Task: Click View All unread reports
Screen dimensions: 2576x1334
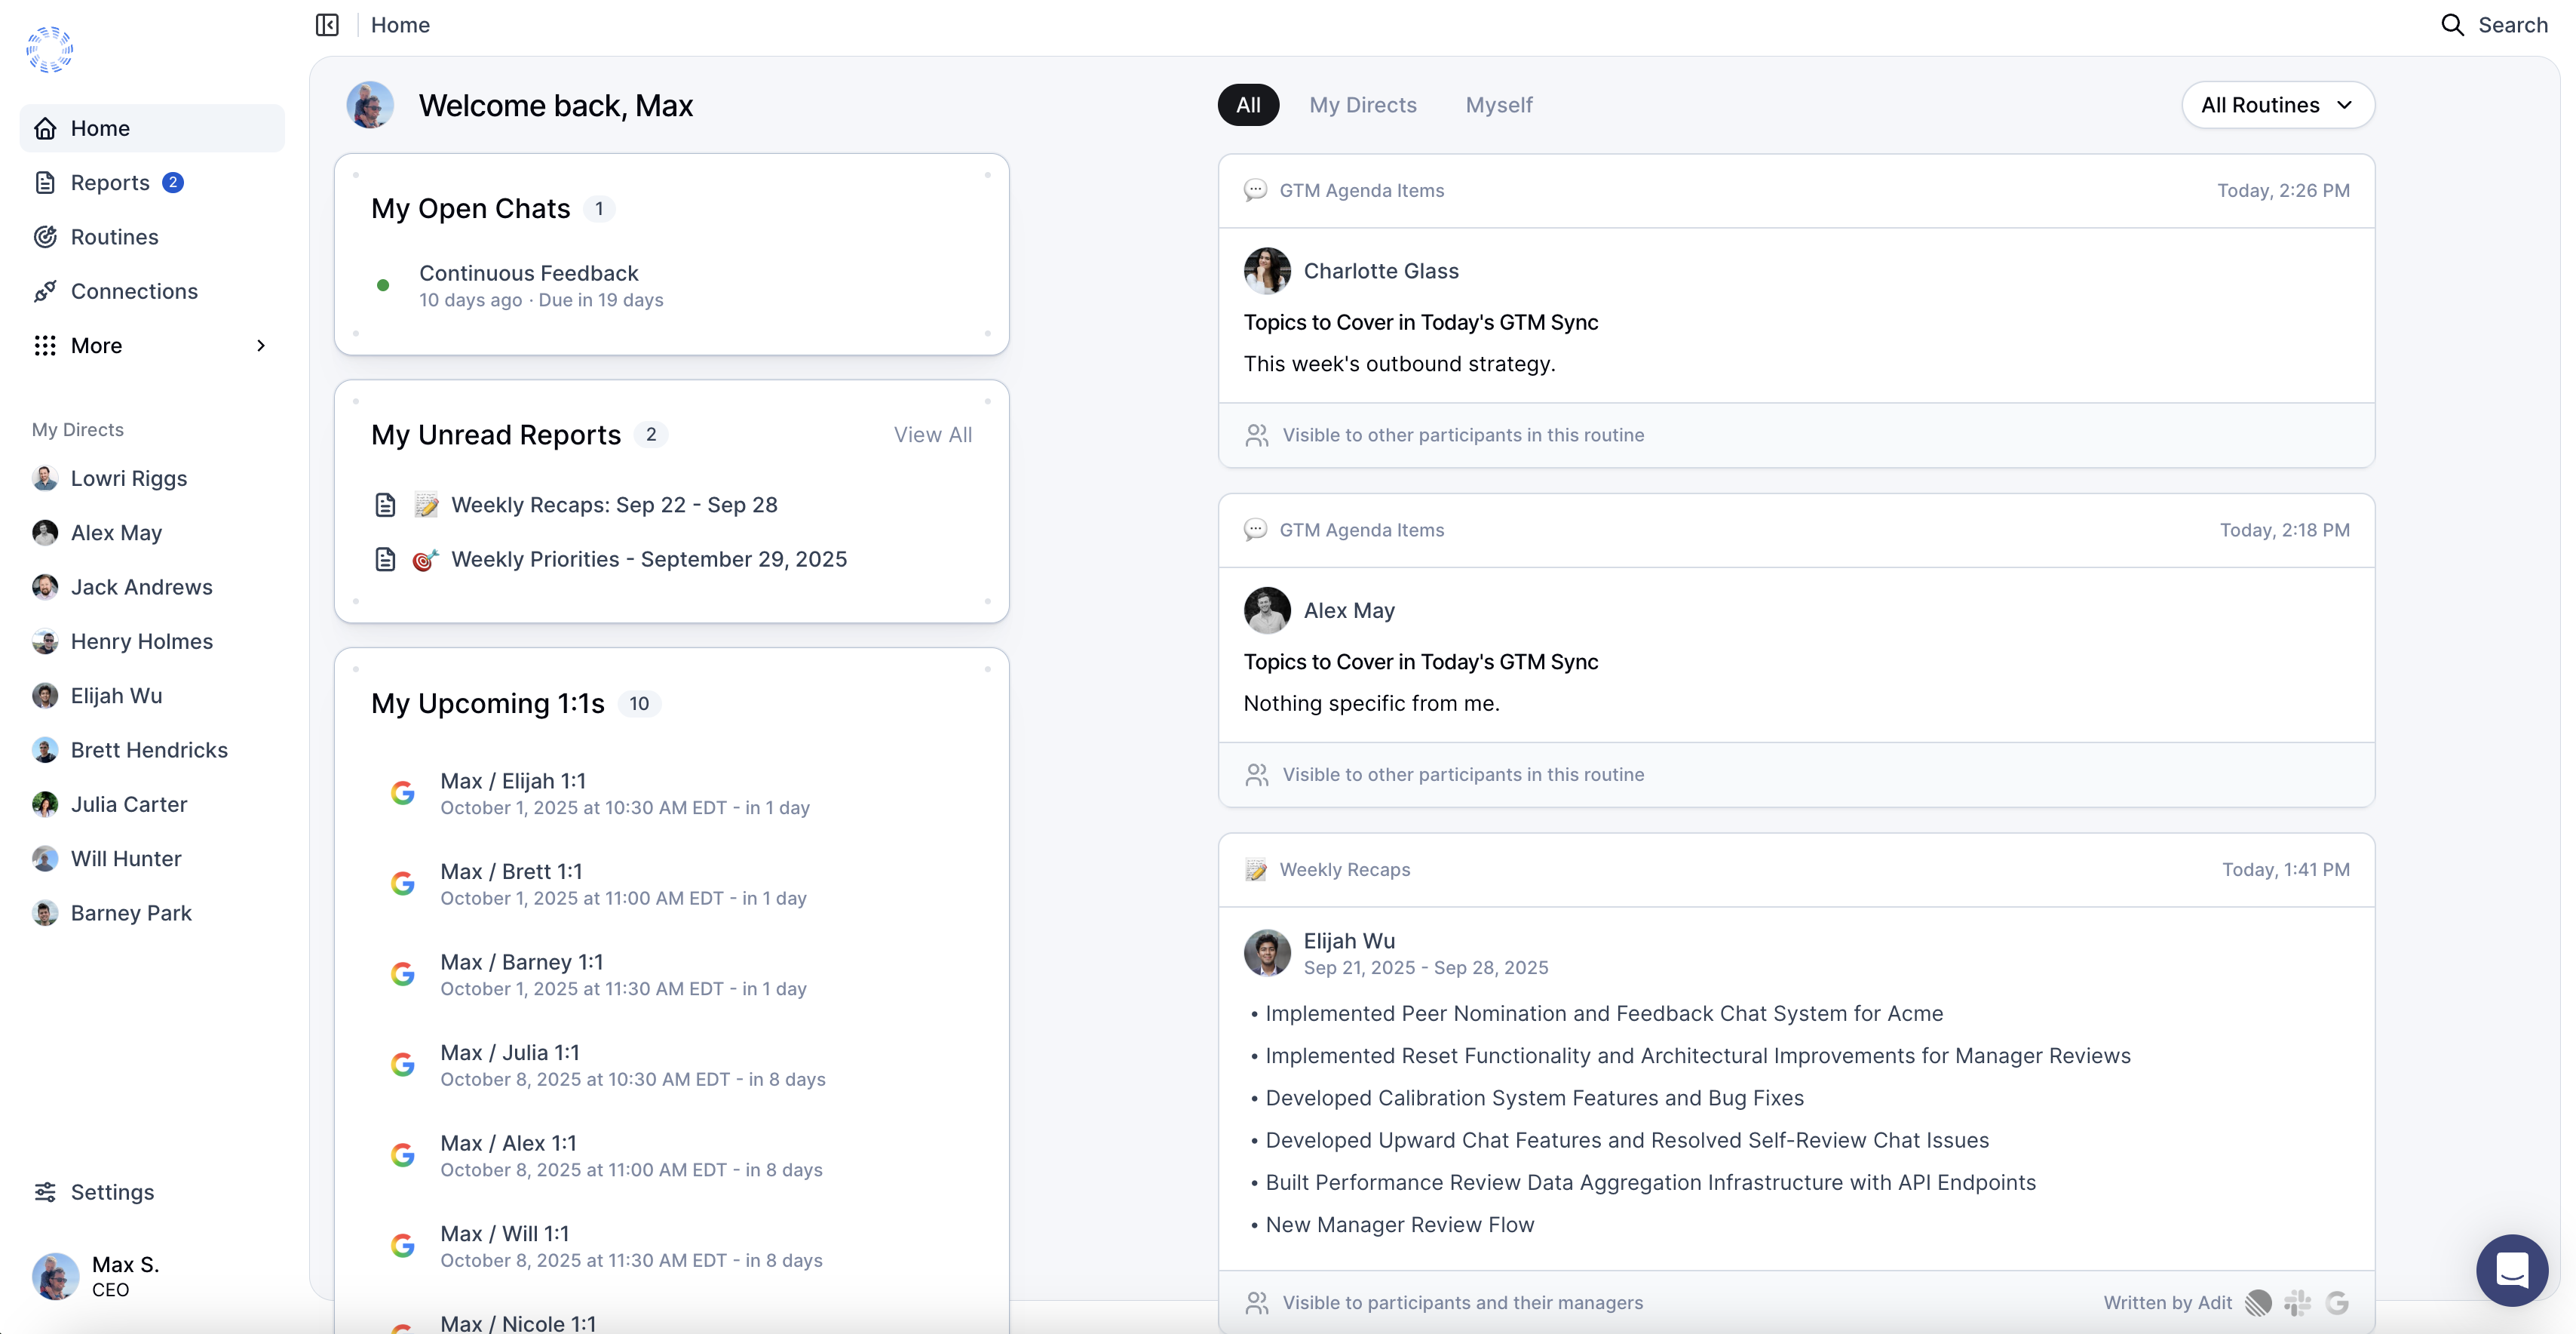Action: tap(932, 435)
